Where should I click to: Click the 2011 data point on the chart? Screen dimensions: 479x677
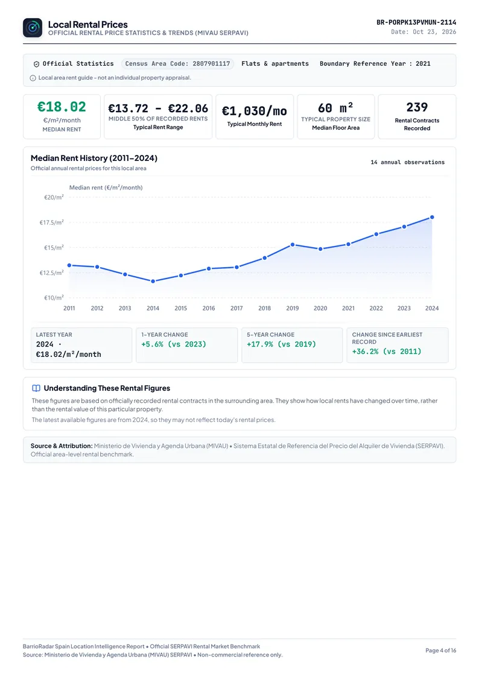point(69,265)
